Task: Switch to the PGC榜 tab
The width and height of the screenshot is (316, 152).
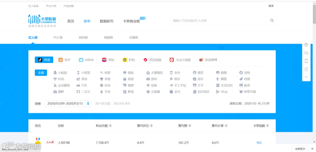Action: [58, 38]
